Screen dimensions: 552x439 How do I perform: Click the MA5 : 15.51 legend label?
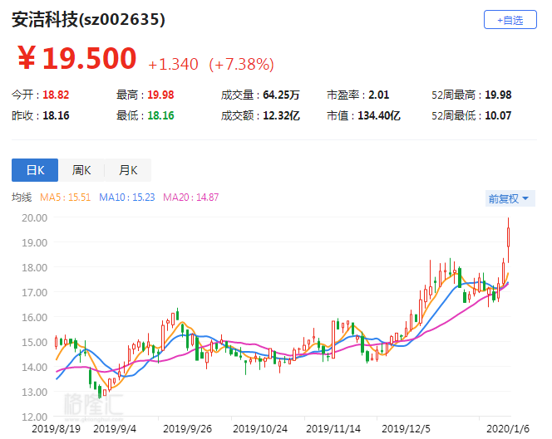click(65, 198)
